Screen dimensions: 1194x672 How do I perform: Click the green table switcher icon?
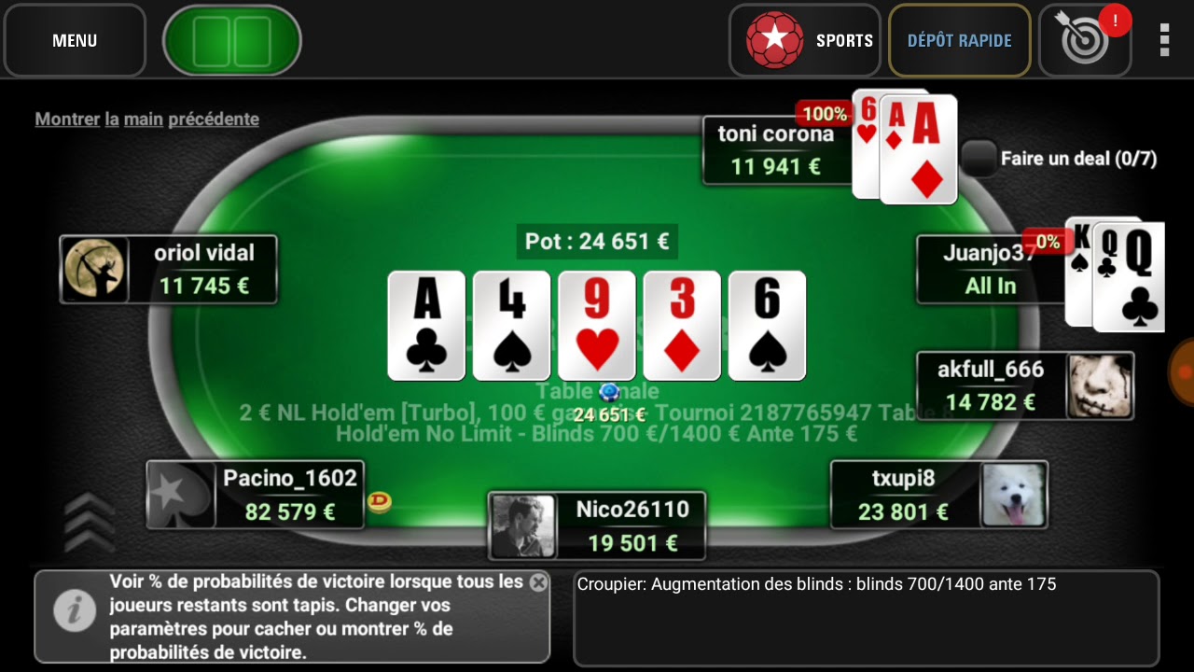232,41
